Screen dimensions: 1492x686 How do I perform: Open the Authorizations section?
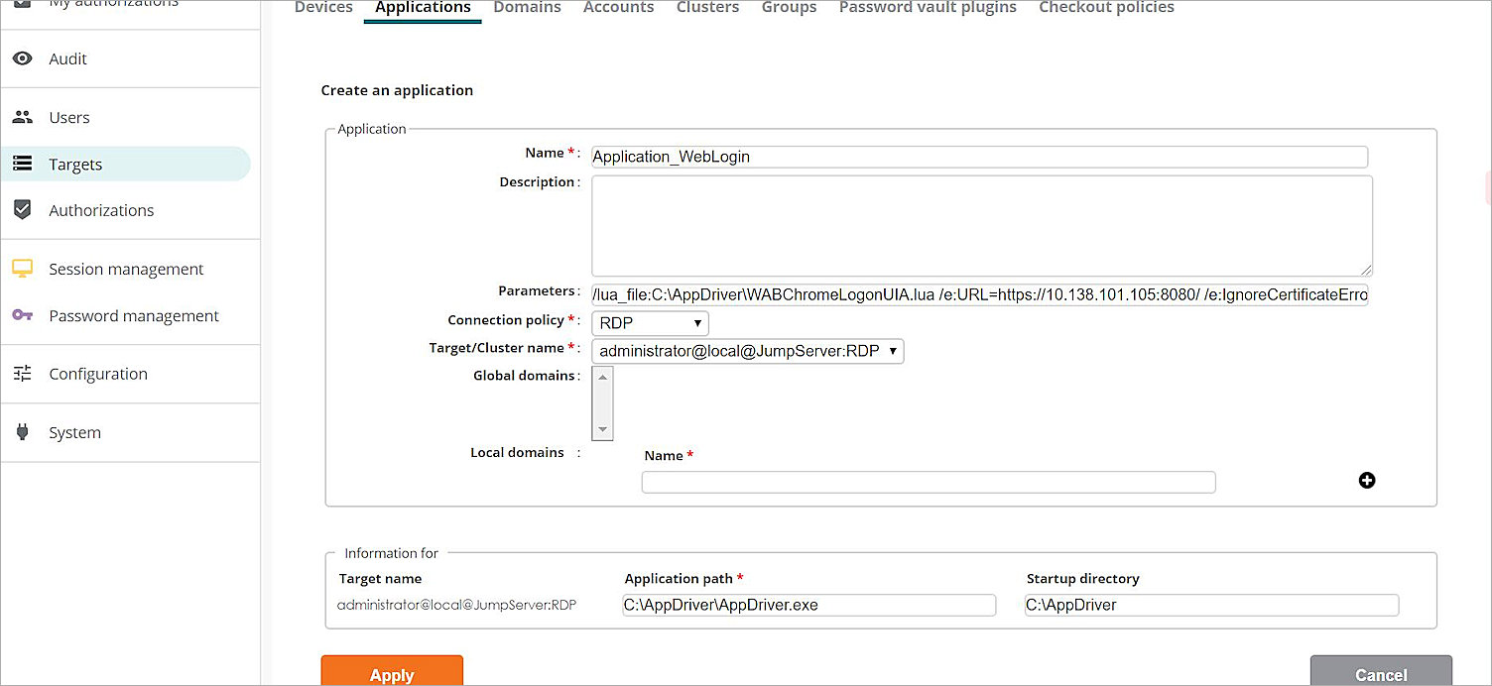(100, 209)
